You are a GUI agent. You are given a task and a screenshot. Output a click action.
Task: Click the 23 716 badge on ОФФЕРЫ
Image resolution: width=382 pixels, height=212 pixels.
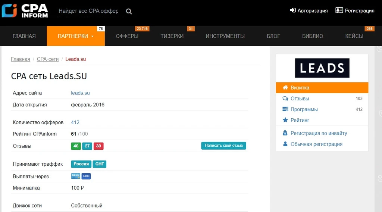[142, 28]
